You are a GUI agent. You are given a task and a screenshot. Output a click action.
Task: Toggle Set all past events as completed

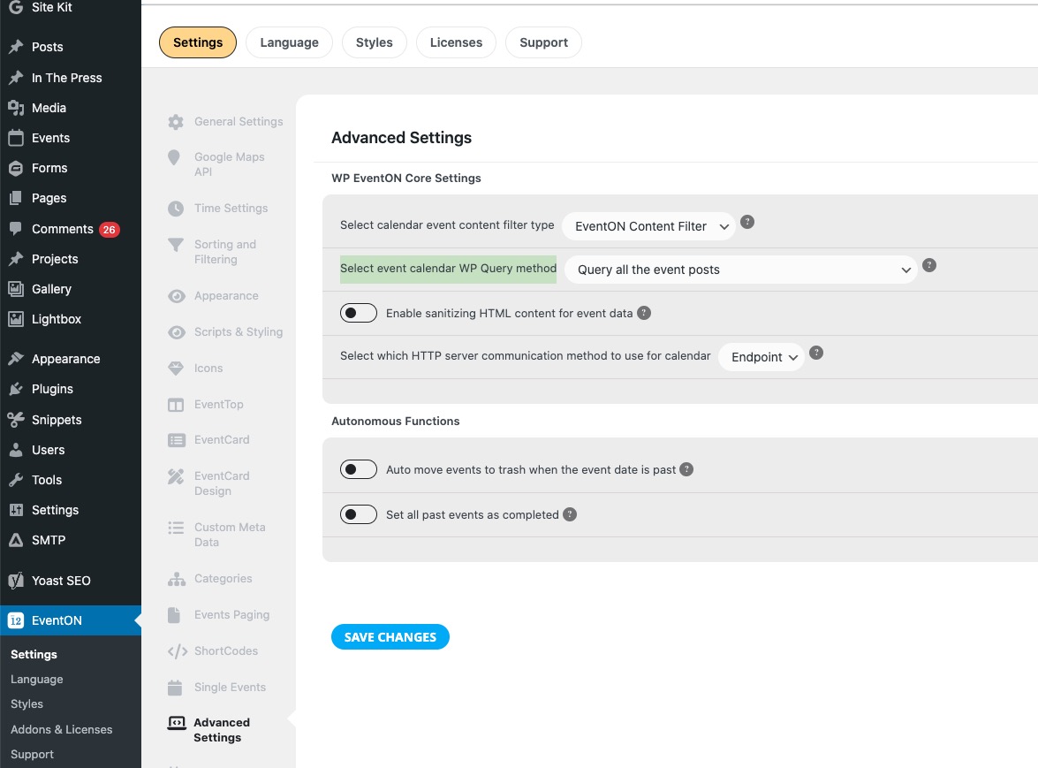pos(359,514)
